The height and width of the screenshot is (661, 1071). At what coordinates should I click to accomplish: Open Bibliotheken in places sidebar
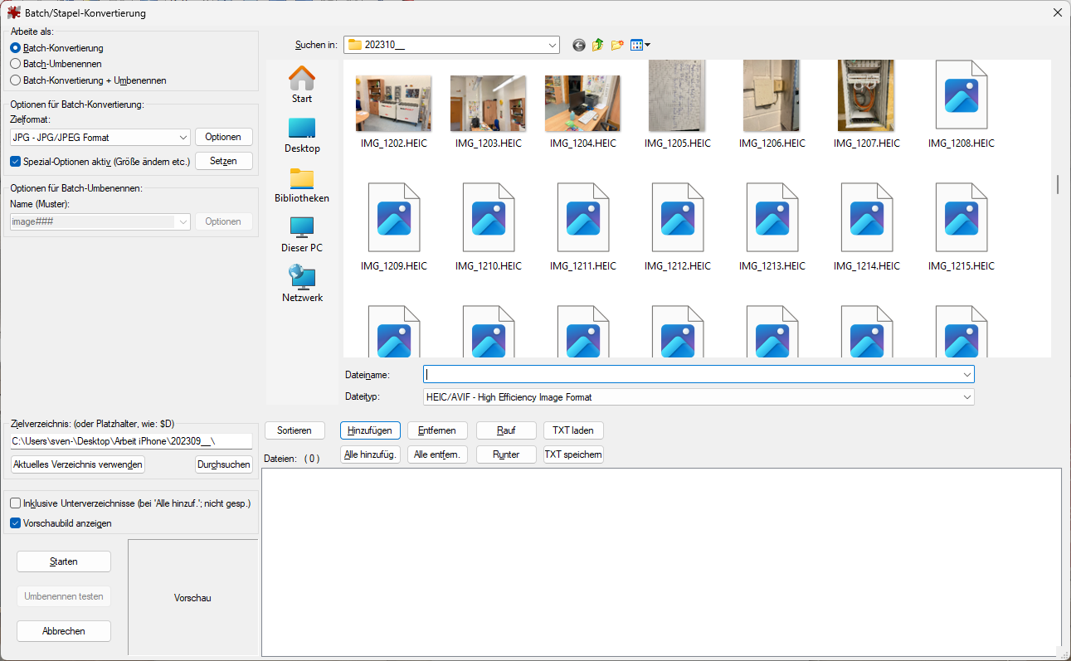tap(302, 184)
